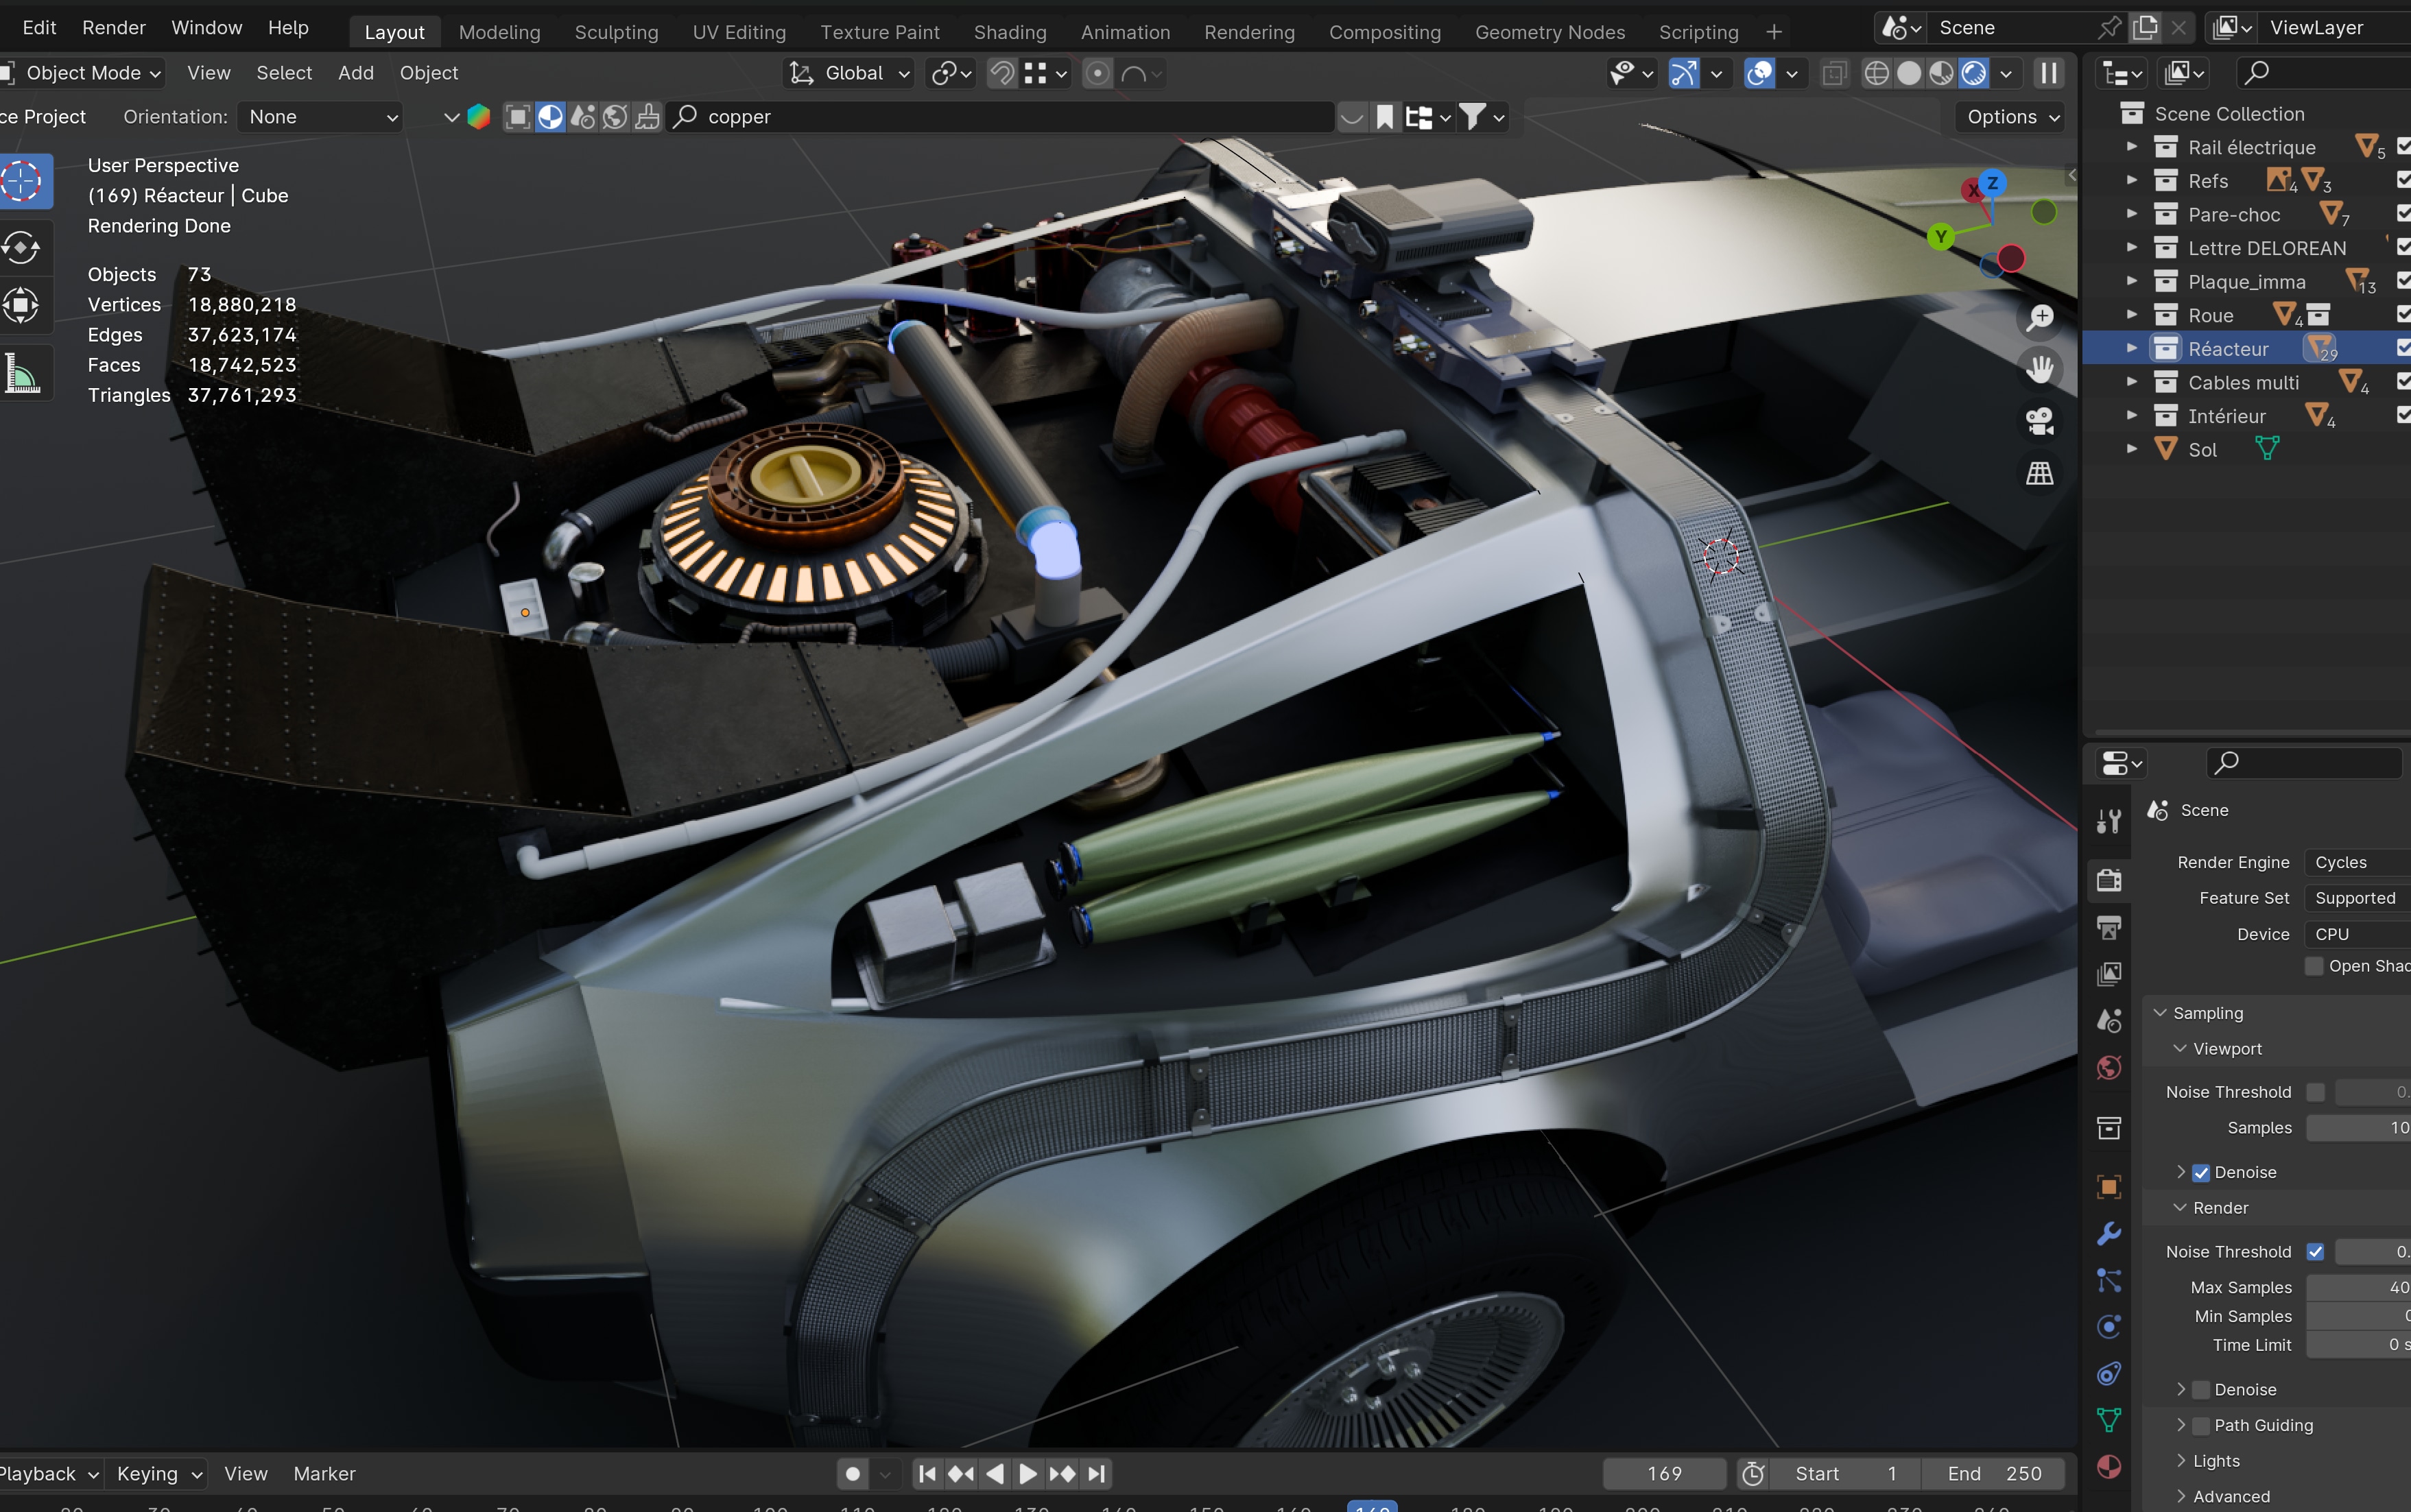Enable Open Shading Language checkbox
This screenshot has width=2411, height=1512.
2314,966
